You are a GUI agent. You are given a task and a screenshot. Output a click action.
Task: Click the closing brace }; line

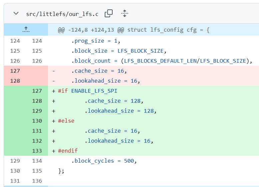coord(61,171)
